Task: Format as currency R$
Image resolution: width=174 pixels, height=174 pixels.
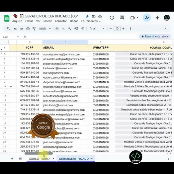Action: click(57, 28)
